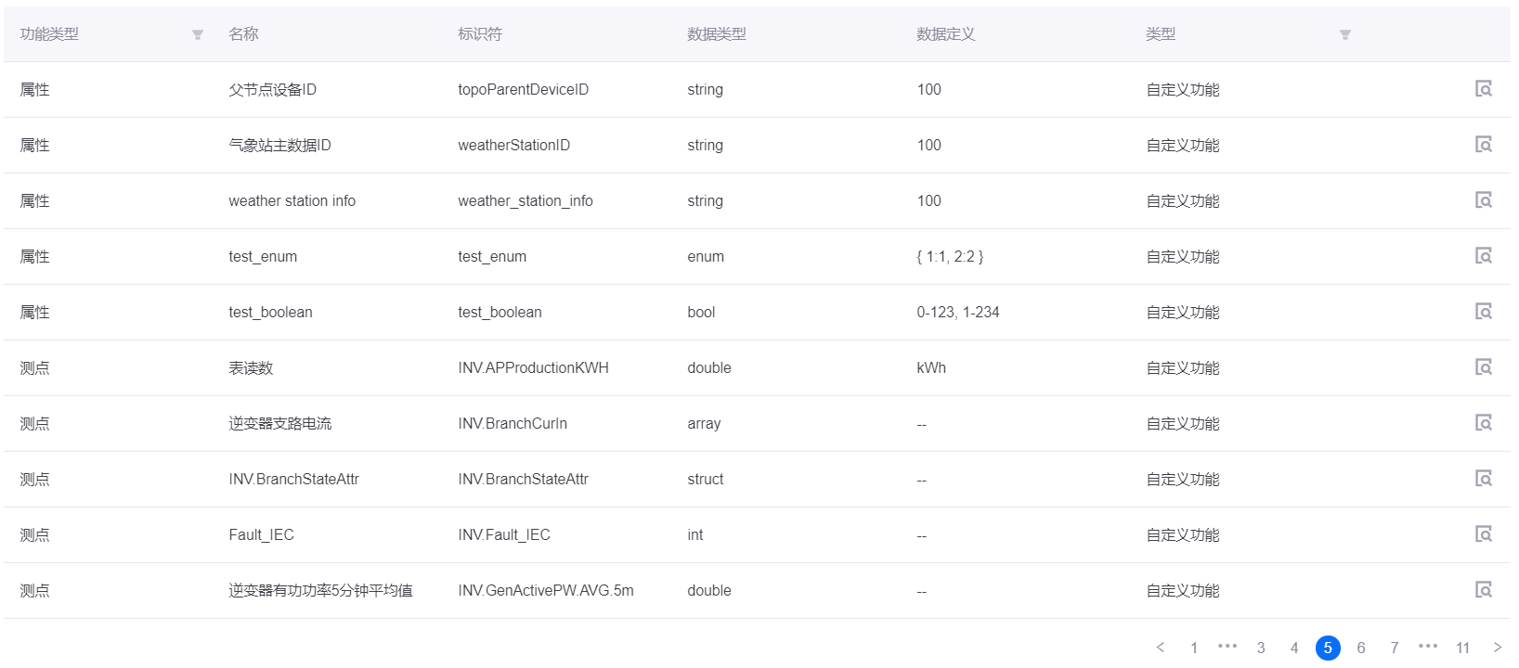Image resolution: width=1519 pixels, height=668 pixels.
Task: Click the int data type cell
Action: click(x=695, y=534)
